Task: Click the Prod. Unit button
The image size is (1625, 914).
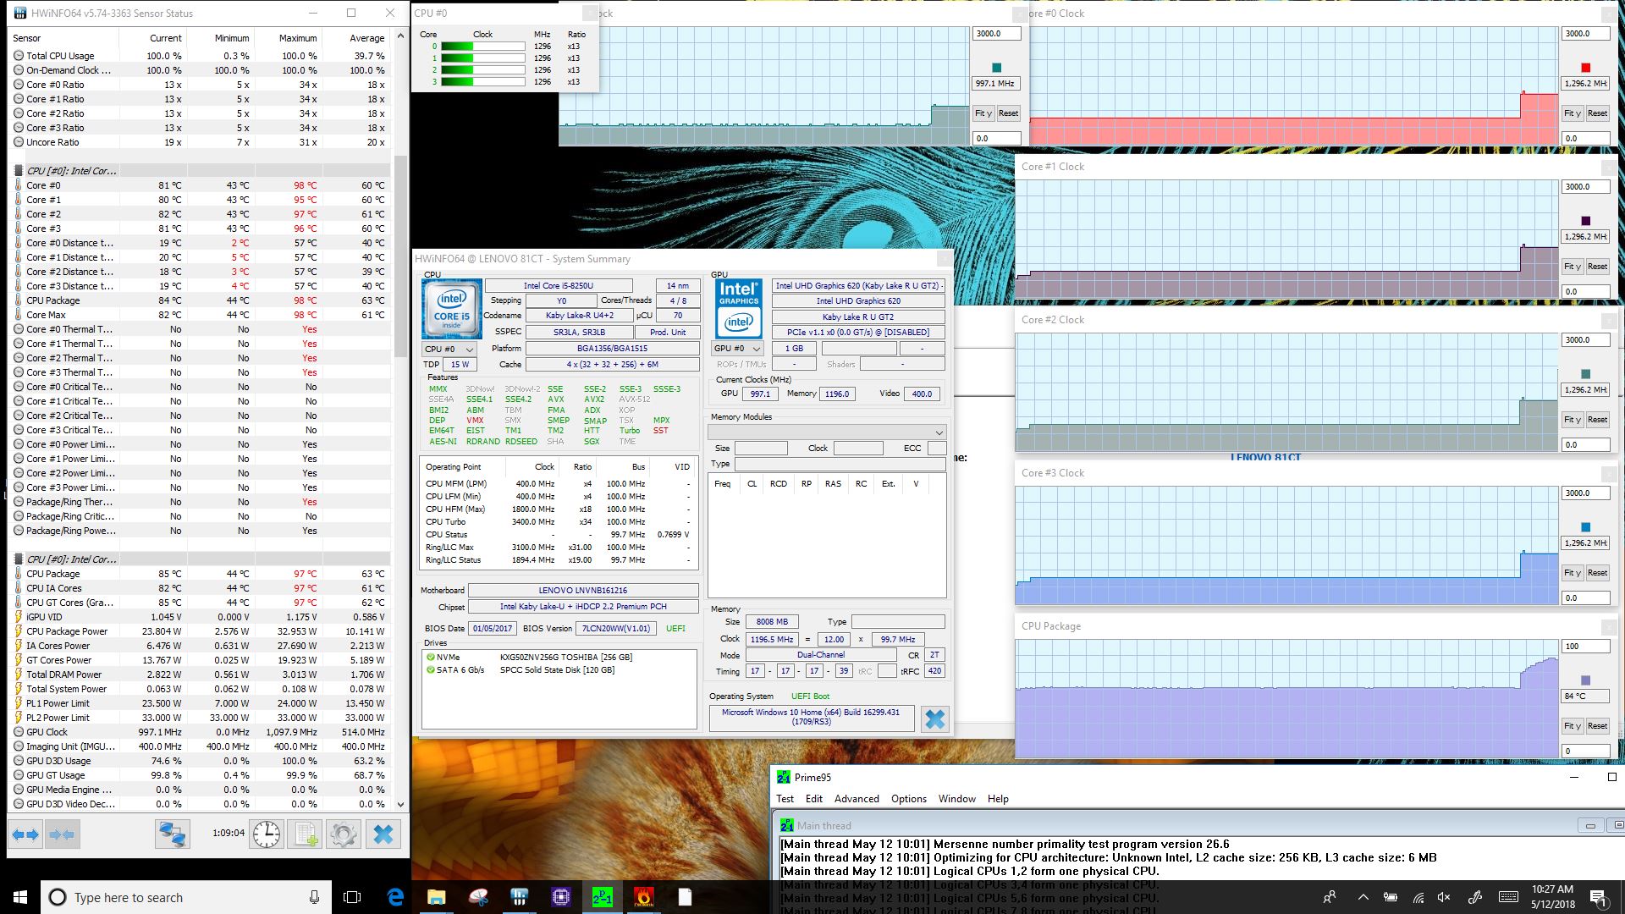Action: point(668,333)
